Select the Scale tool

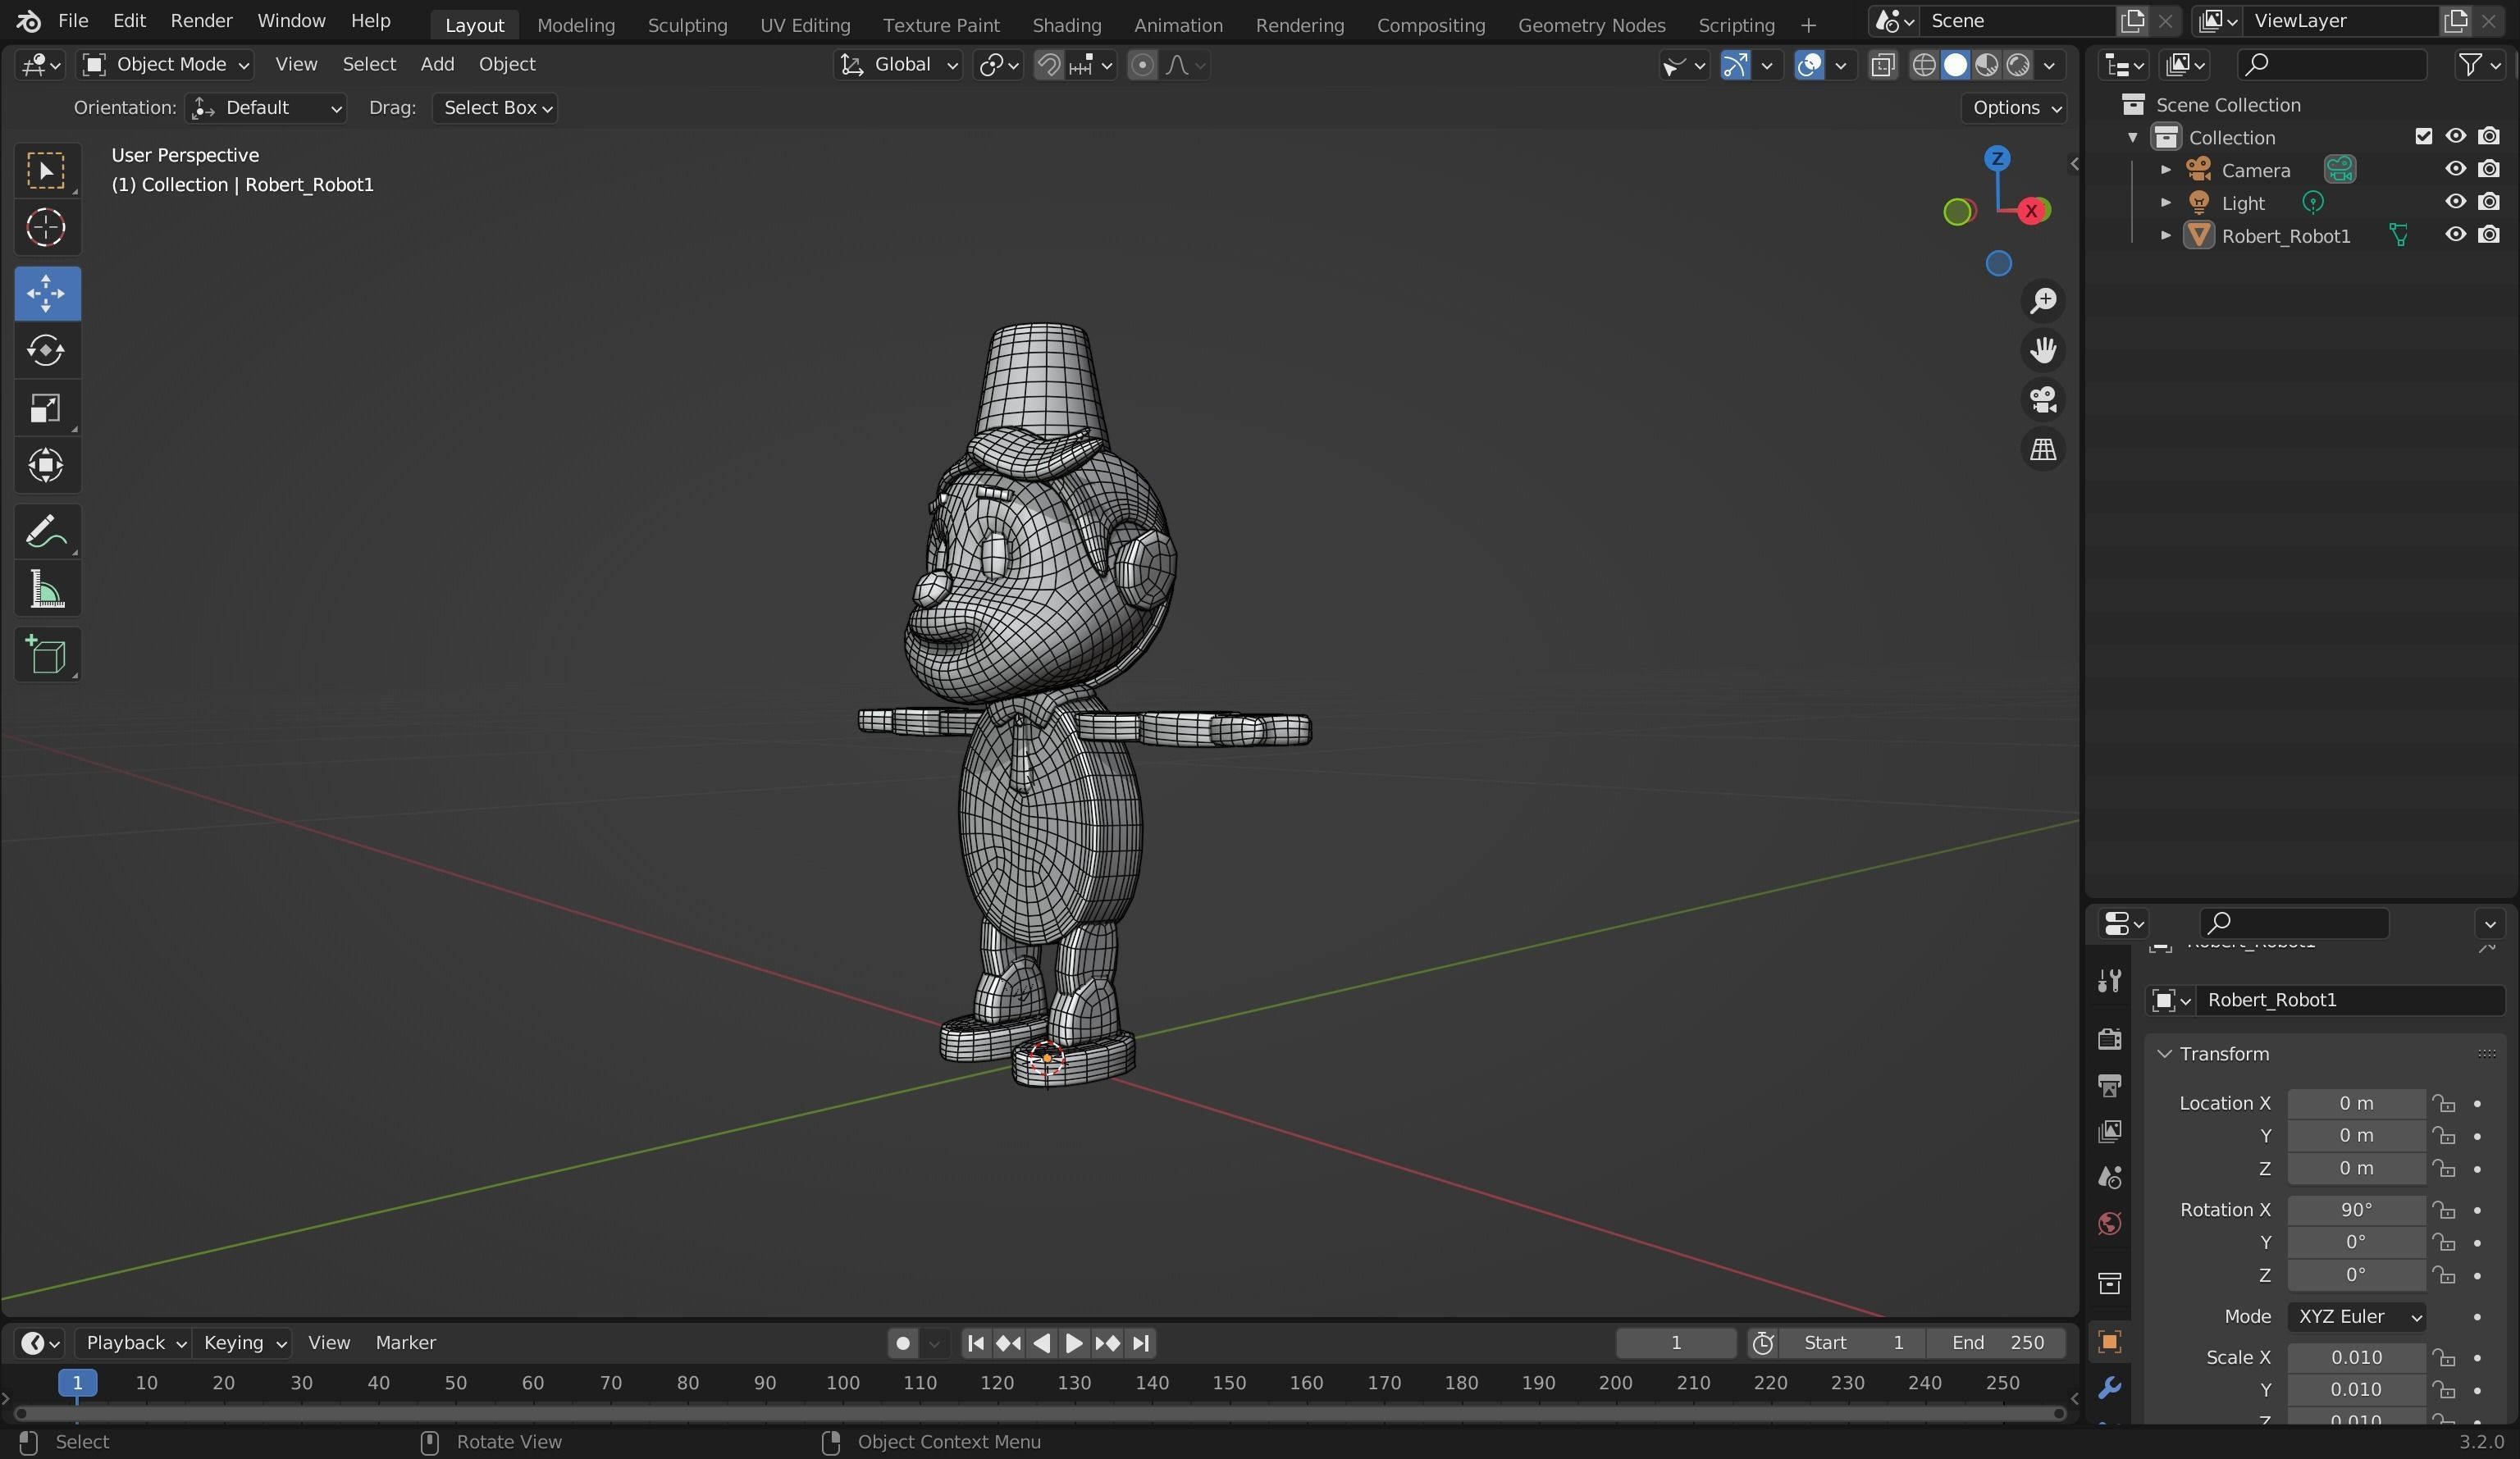pyautogui.click(x=46, y=407)
